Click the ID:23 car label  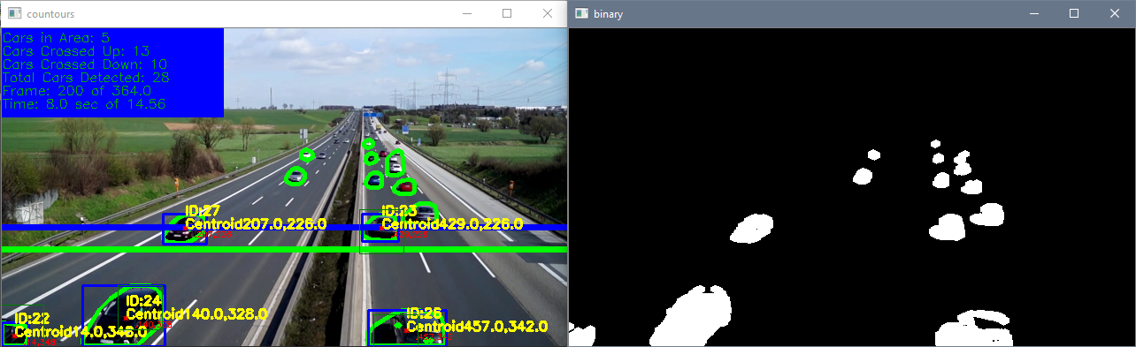click(x=398, y=211)
